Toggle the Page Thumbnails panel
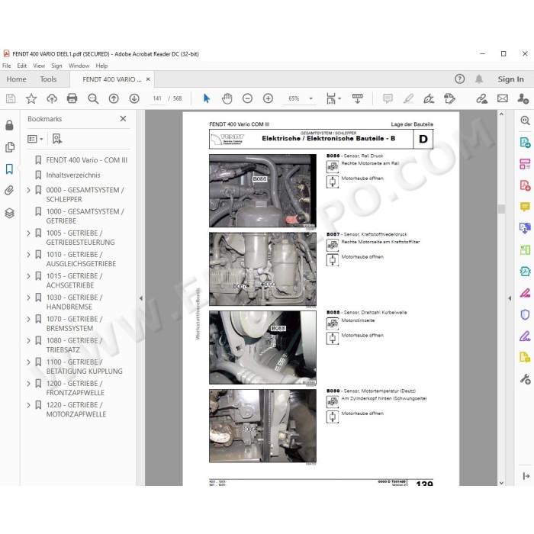Viewport: 534px width, 534px height. click(x=9, y=147)
